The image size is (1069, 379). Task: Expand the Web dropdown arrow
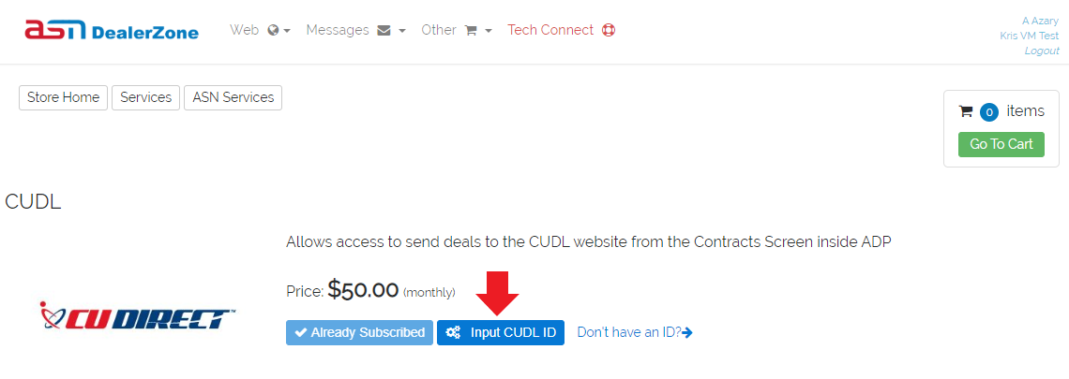click(287, 31)
